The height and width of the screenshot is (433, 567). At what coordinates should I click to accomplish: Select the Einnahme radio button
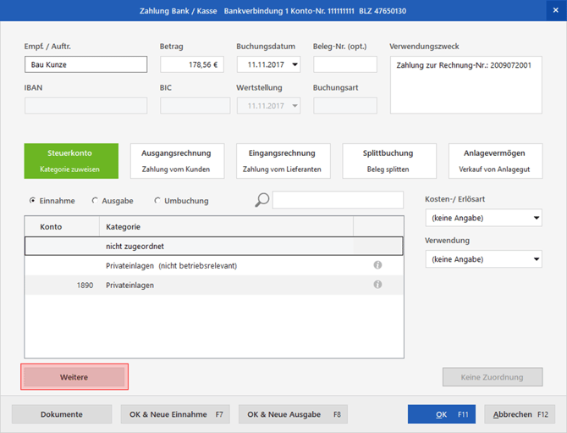[33, 201]
